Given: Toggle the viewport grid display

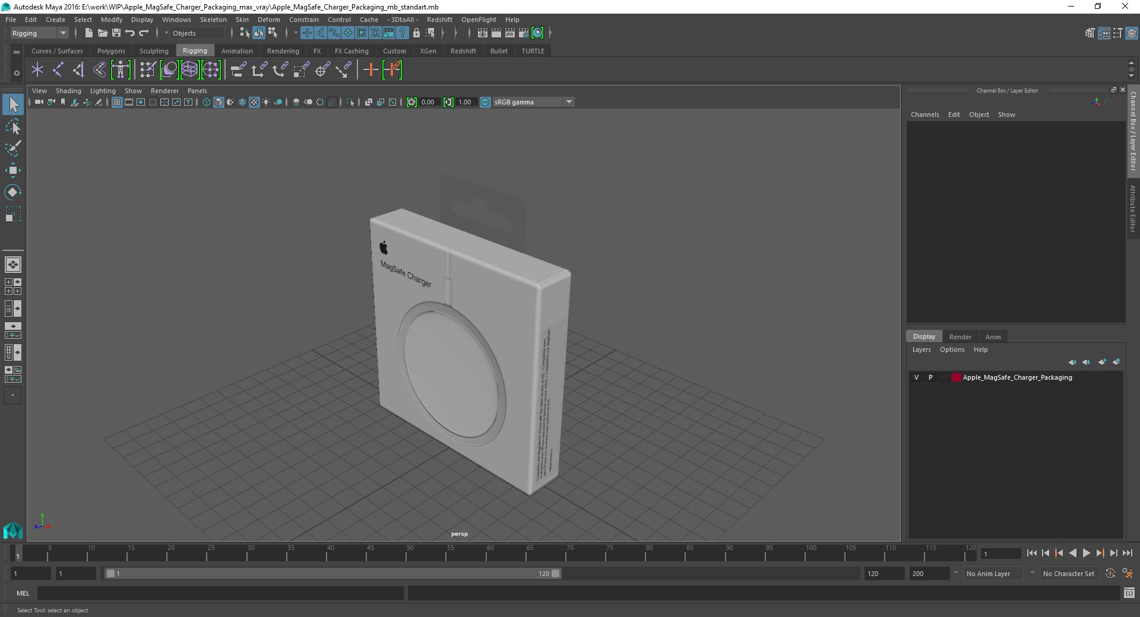Looking at the screenshot, I should point(117,102).
